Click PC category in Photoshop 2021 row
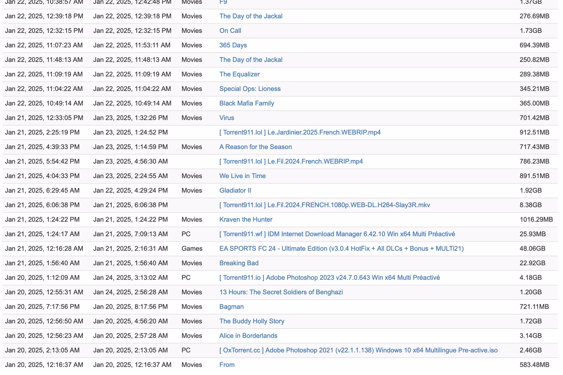The height and width of the screenshot is (375, 563). click(186, 350)
